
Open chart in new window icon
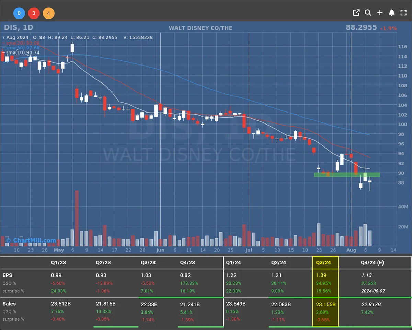[x=356, y=13]
